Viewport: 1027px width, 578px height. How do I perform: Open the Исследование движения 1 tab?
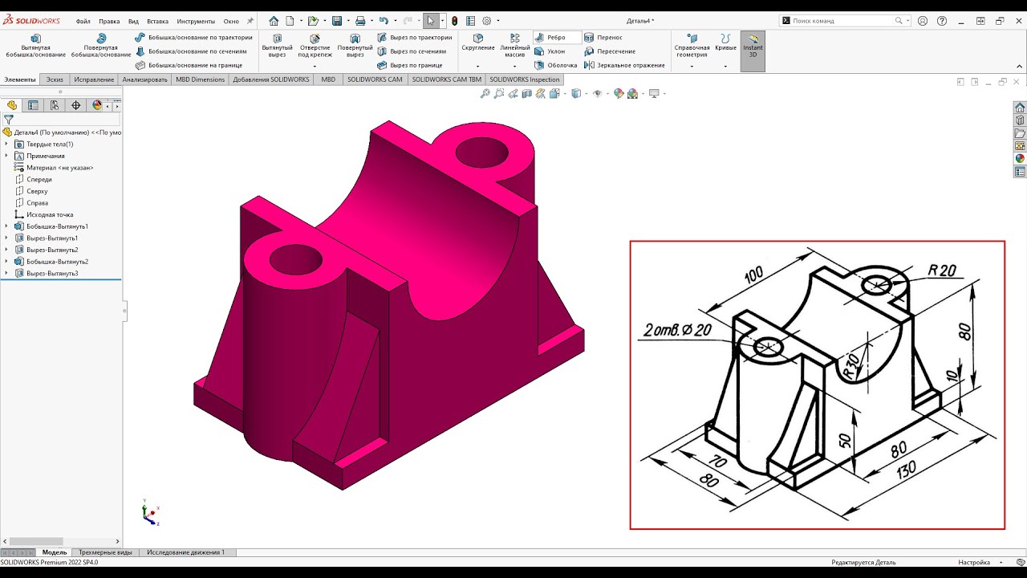click(x=185, y=552)
